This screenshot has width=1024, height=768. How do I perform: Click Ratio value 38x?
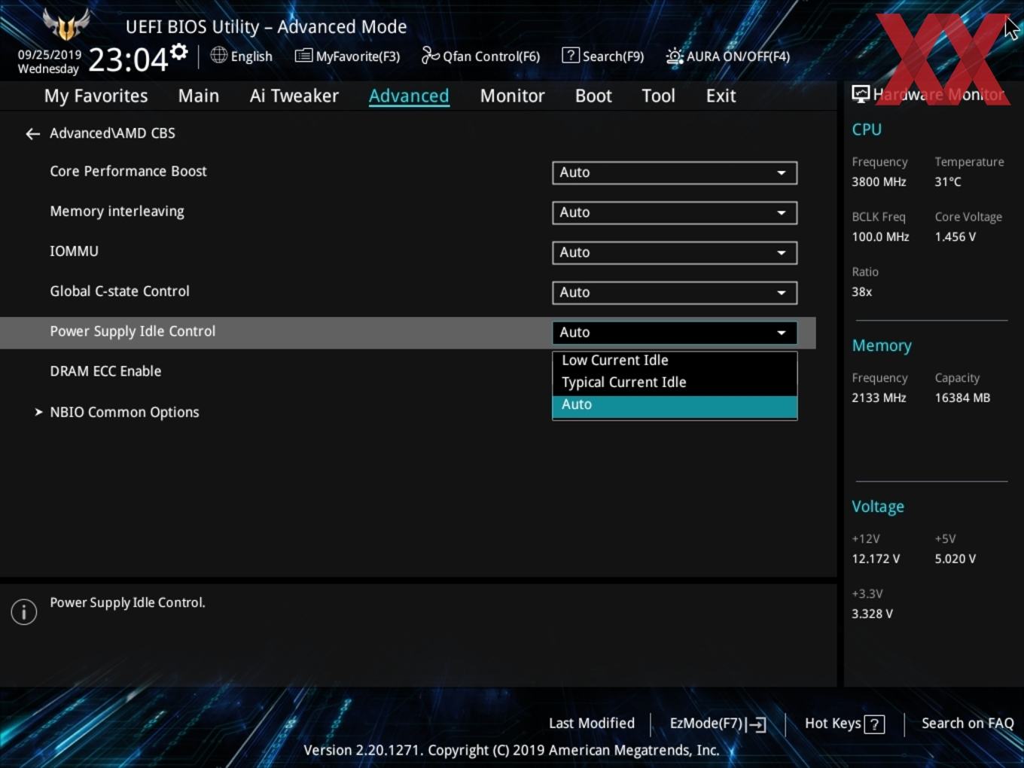[861, 292]
